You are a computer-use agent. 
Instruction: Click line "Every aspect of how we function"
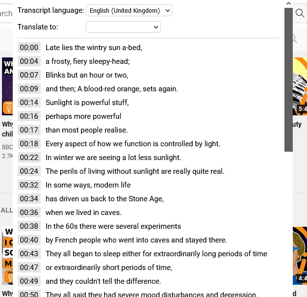coord(133,144)
